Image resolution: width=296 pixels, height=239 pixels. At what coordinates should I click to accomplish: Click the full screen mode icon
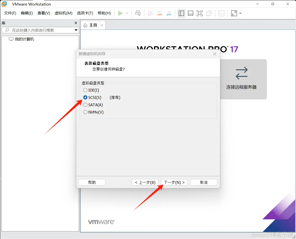coord(200,13)
